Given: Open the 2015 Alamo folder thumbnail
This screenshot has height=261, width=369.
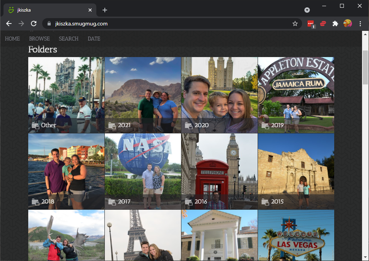Looking at the screenshot, I should click(296, 172).
